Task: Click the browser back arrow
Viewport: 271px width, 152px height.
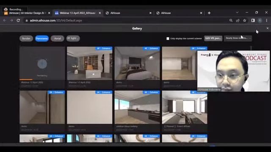Action: click(5, 21)
